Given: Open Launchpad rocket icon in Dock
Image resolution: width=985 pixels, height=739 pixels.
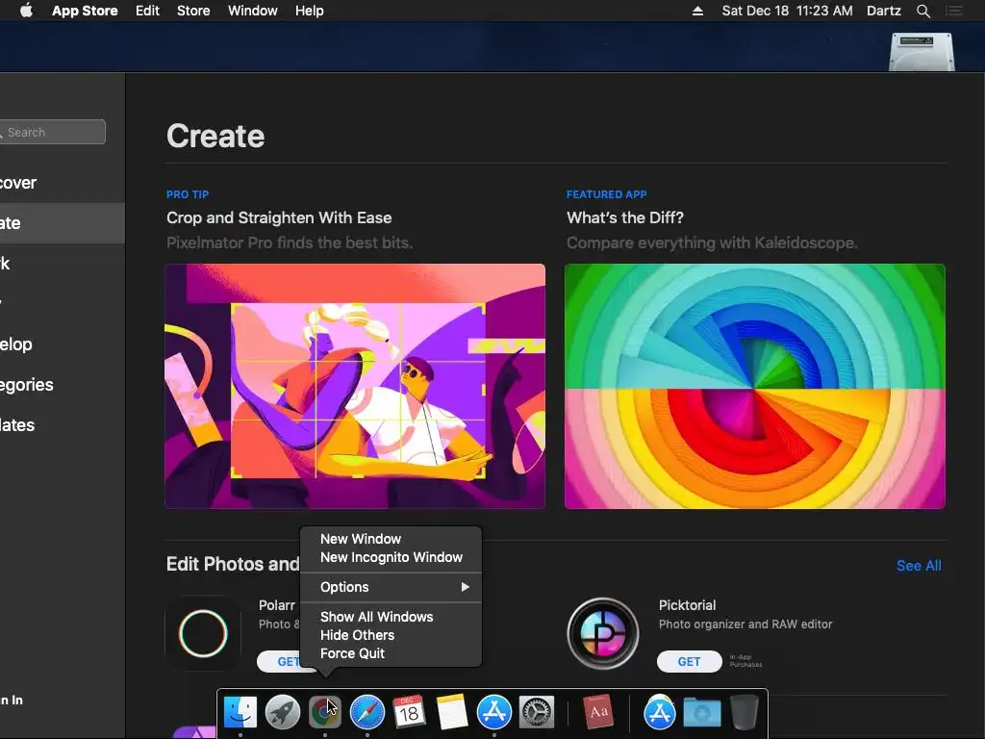Looking at the screenshot, I should tap(283, 713).
